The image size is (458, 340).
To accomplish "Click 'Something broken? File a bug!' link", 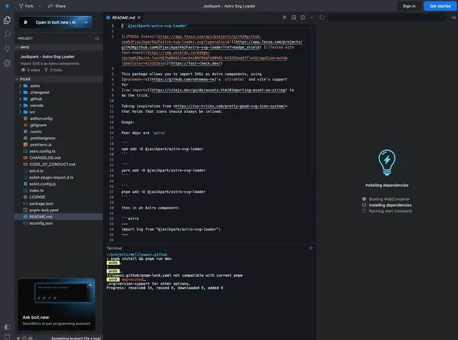I will coord(76,338).
